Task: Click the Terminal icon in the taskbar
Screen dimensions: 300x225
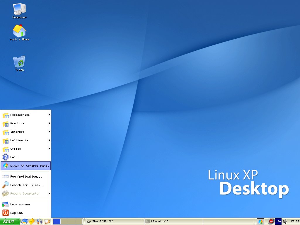Action: pyautogui.click(x=148, y=221)
